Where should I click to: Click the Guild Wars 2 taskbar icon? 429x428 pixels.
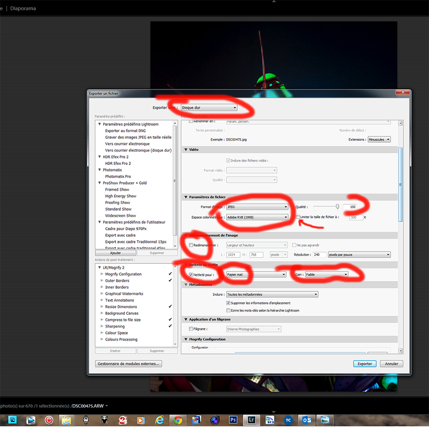pos(123,420)
